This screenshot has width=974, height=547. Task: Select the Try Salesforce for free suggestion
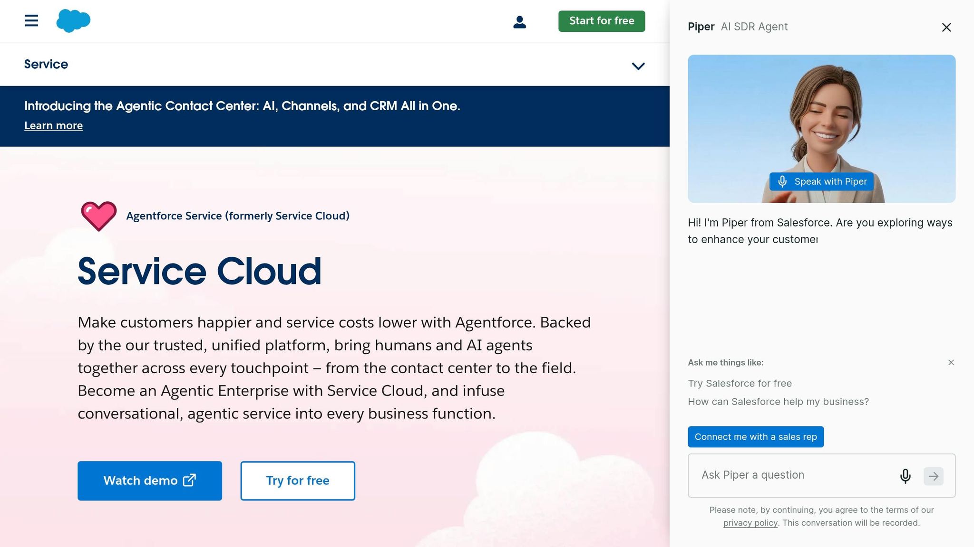point(740,383)
